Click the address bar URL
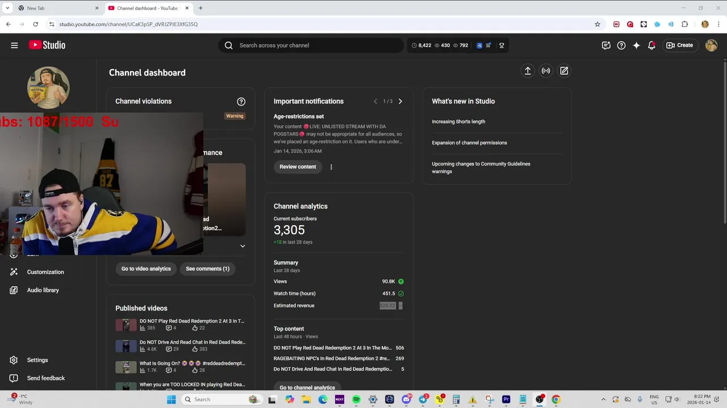Screen dimensions: 727x408 pyautogui.click(x=128, y=24)
